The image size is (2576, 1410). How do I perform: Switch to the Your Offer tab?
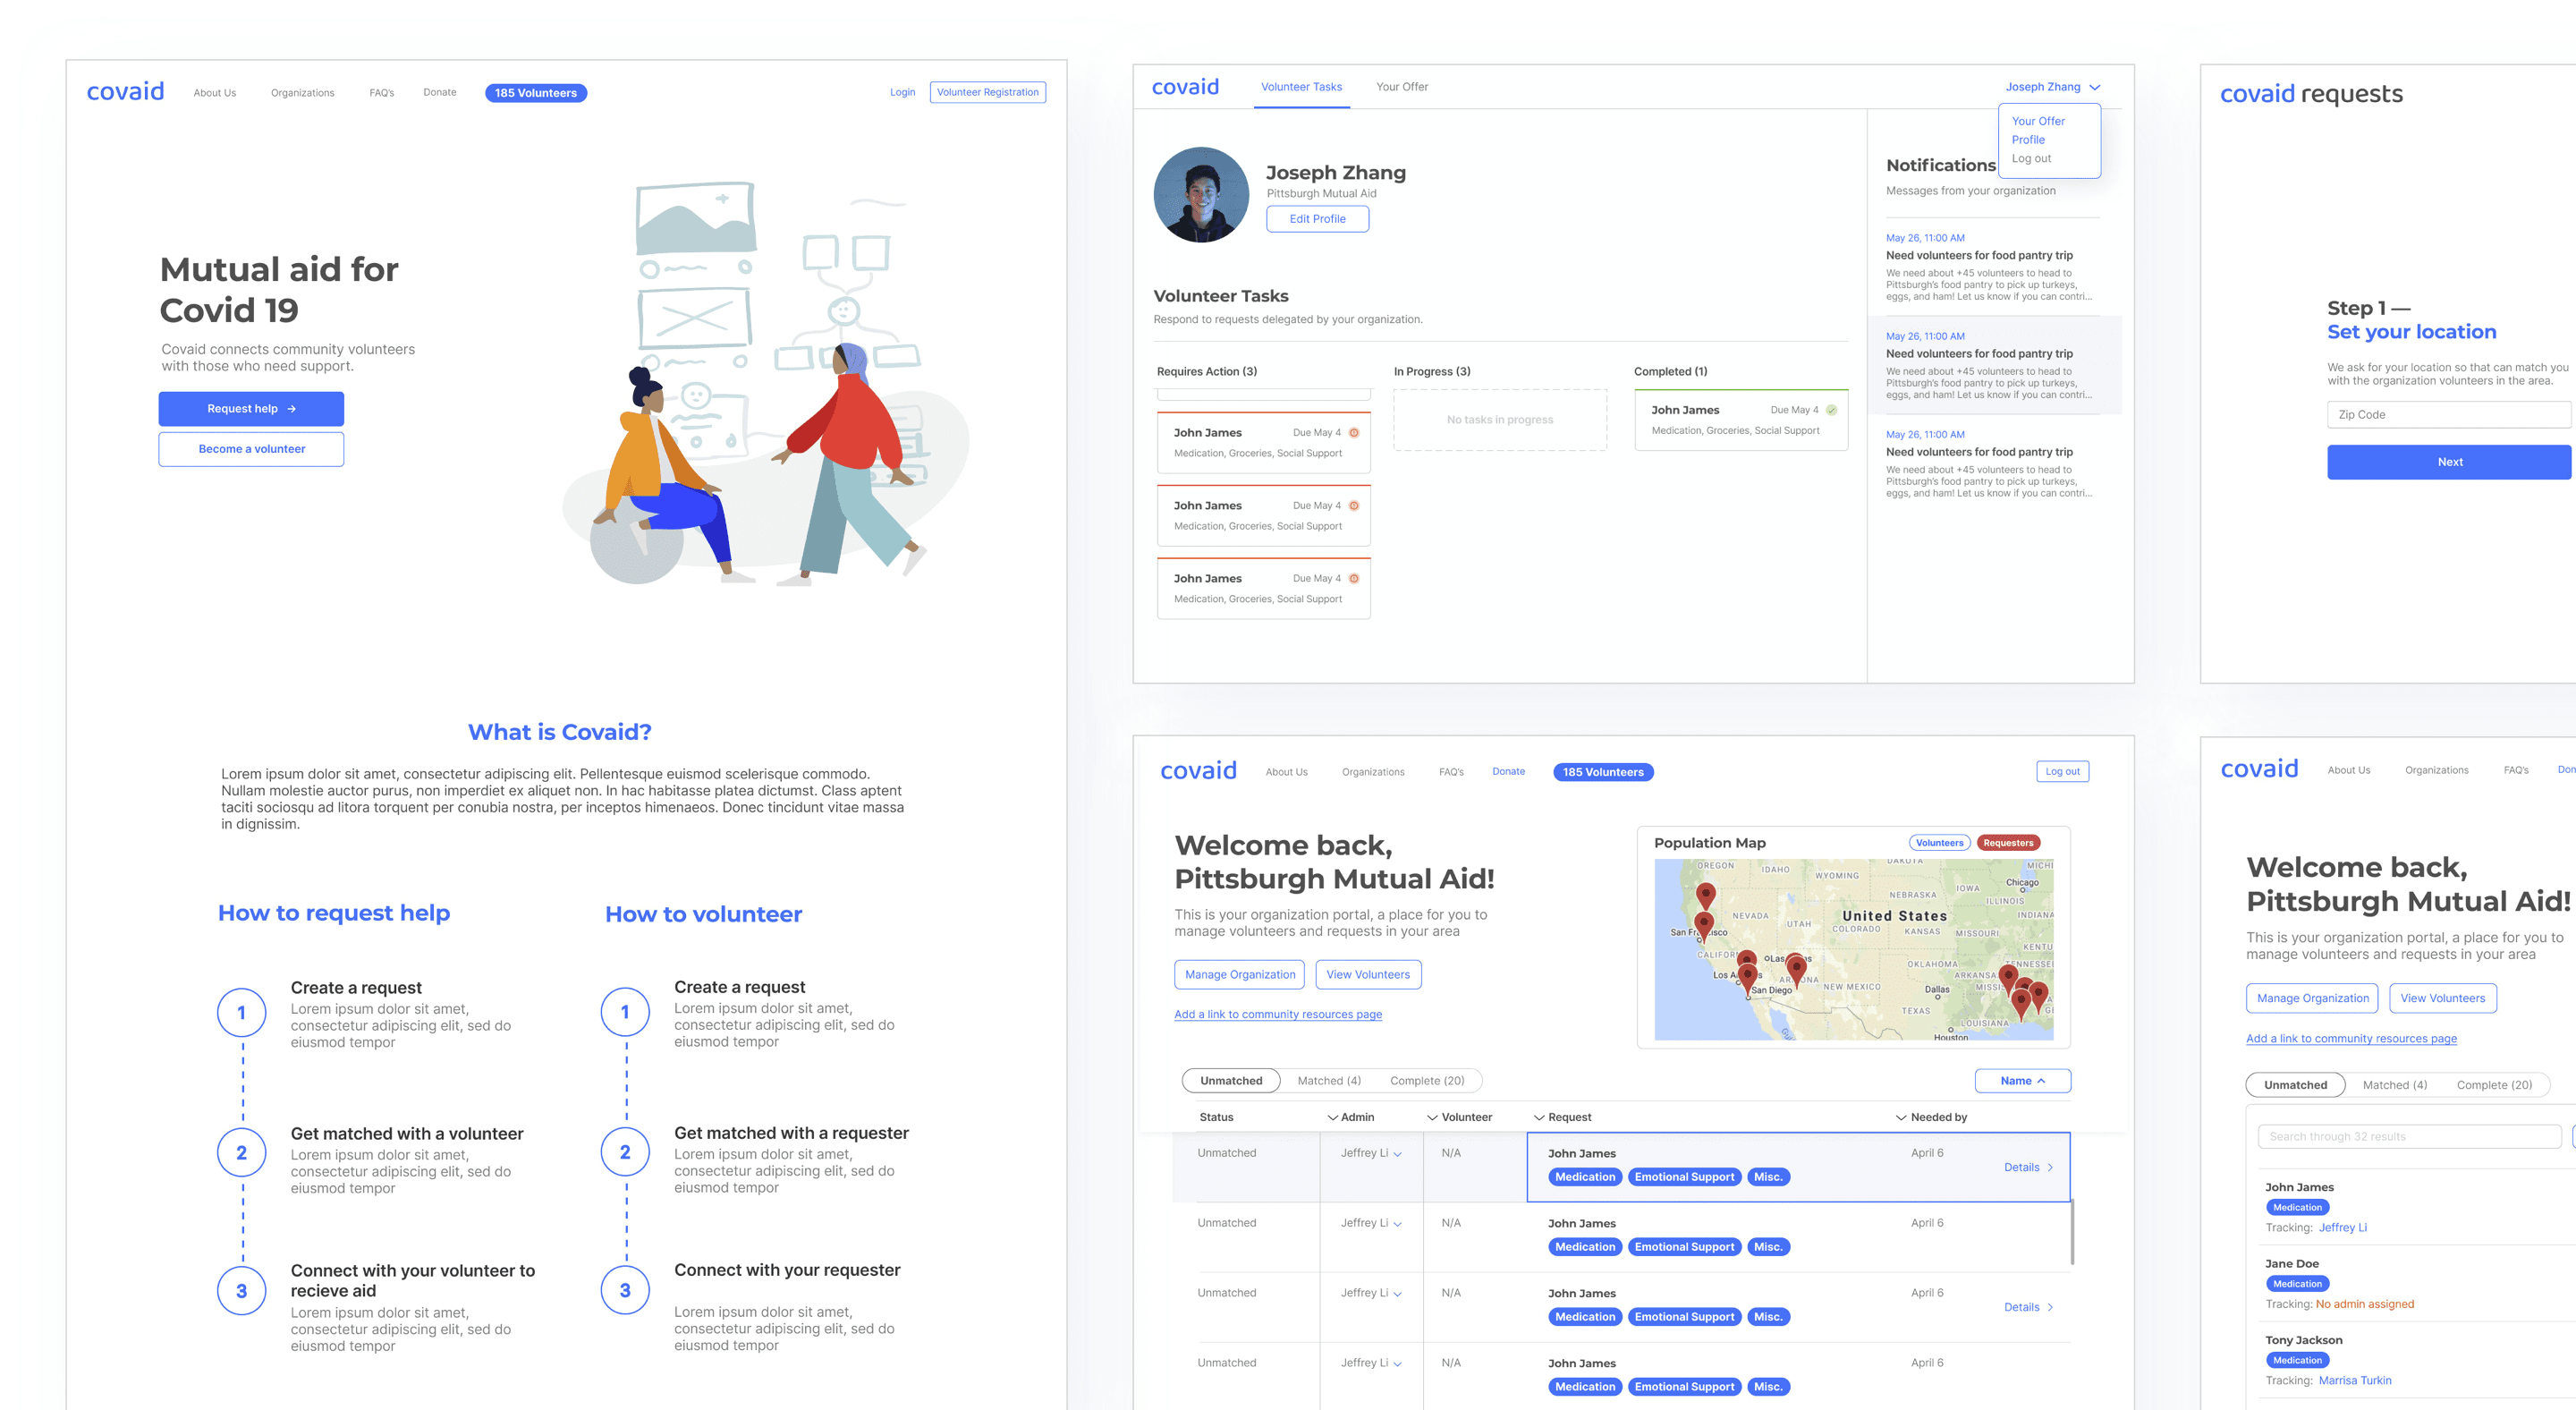[1401, 87]
